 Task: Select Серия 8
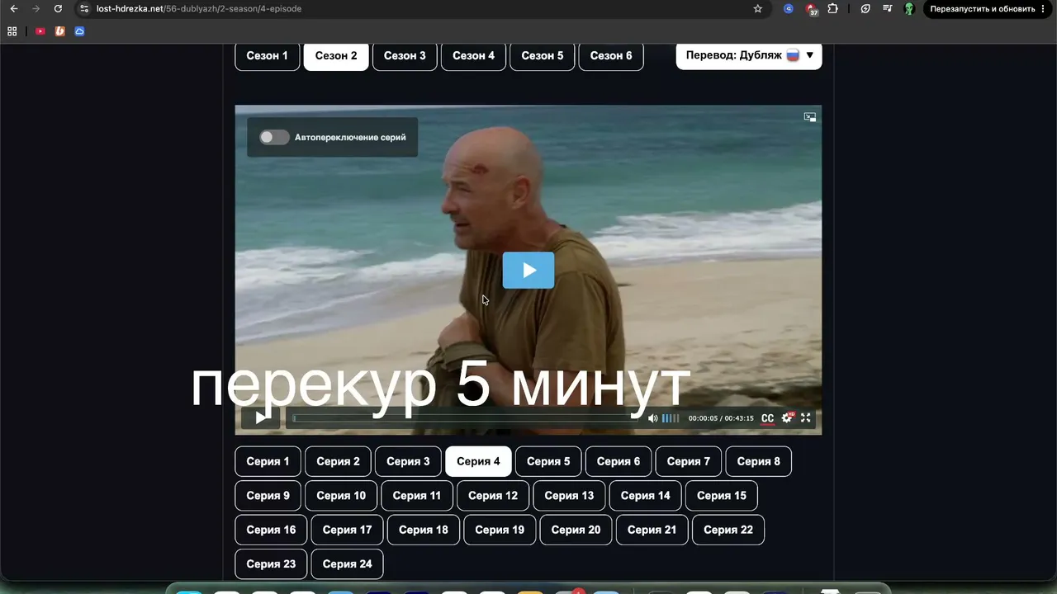(759, 461)
